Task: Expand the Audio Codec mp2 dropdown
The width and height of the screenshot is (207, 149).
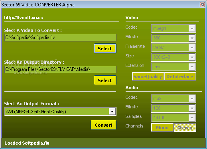Action: pyautogui.click(x=192, y=99)
